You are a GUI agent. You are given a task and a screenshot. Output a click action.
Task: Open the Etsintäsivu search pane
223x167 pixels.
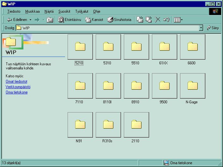tap(69, 20)
